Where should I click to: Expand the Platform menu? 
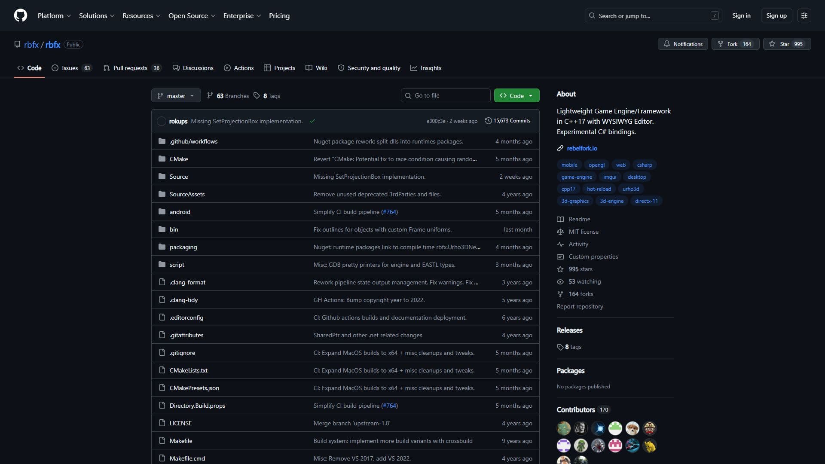(x=54, y=15)
